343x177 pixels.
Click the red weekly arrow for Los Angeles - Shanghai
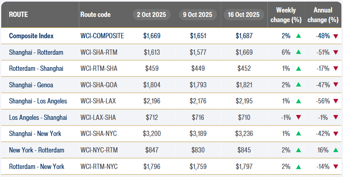(298, 117)
